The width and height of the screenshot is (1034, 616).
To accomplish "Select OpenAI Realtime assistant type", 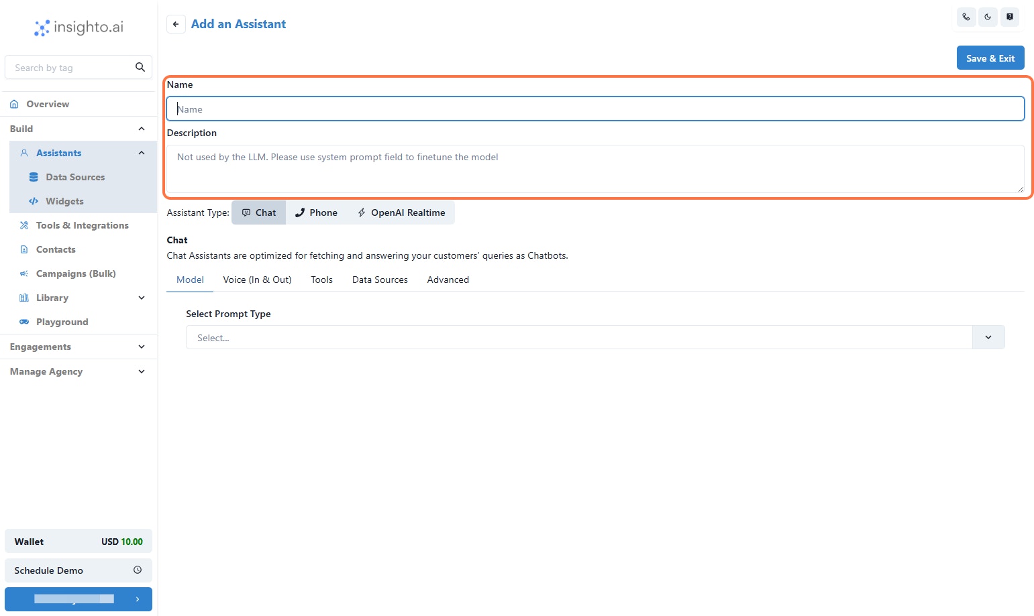I will pyautogui.click(x=401, y=212).
